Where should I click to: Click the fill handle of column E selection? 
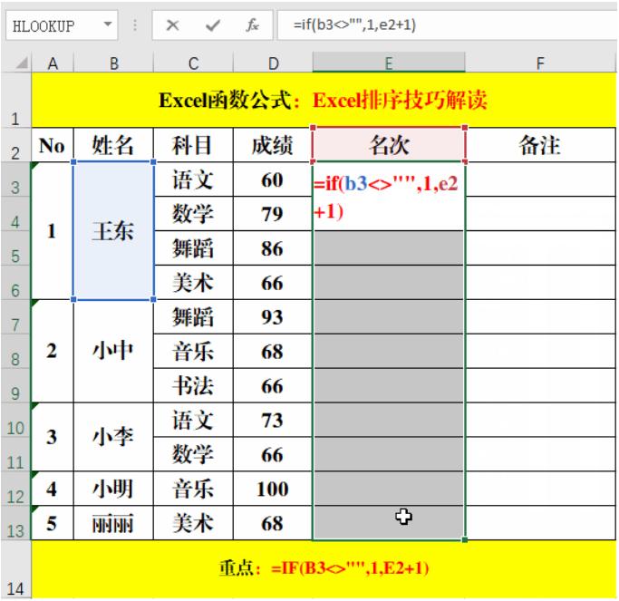tap(465, 539)
